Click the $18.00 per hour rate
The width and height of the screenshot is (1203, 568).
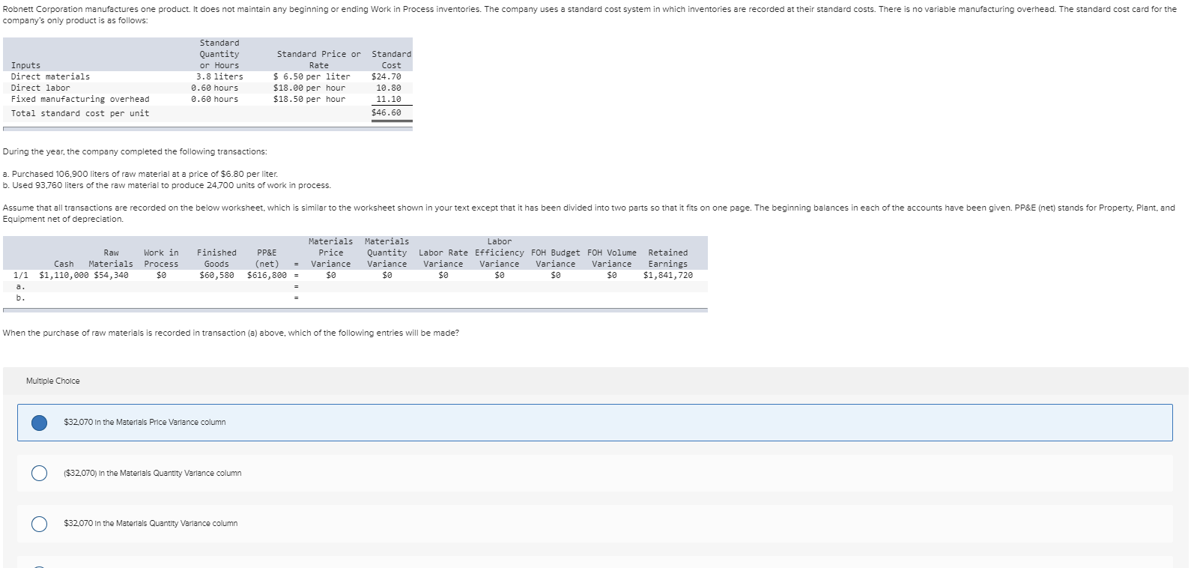(309, 88)
